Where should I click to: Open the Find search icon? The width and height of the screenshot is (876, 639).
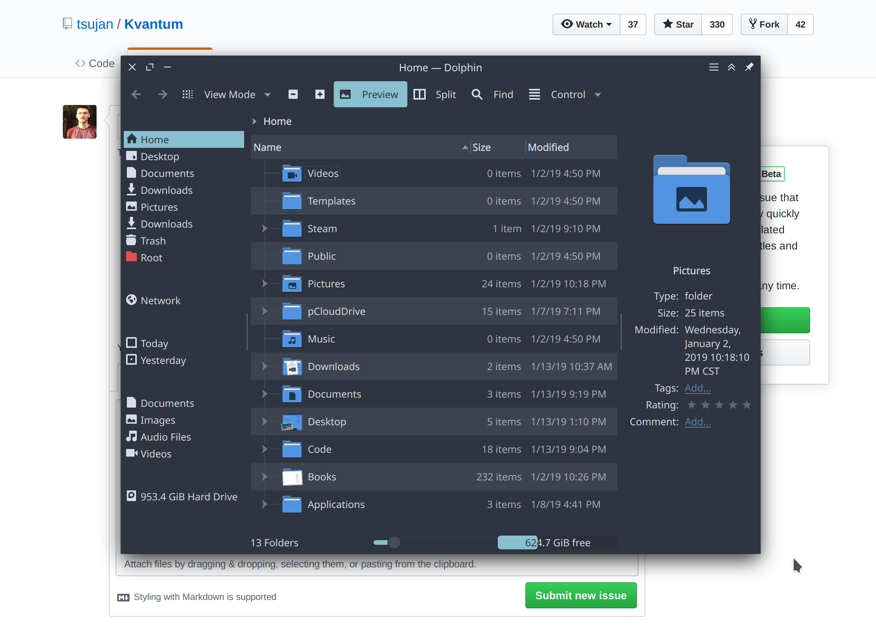coord(477,94)
